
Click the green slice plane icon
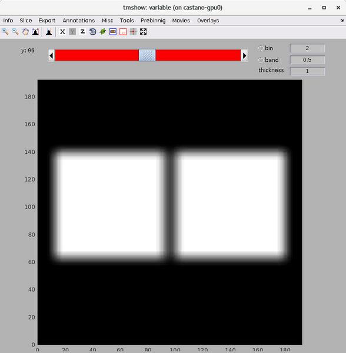click(103, 32)
